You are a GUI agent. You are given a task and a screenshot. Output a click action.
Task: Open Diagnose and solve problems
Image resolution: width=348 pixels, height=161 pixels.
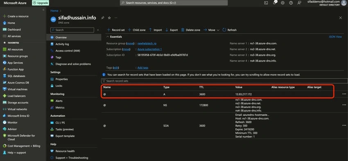[73, 64]
